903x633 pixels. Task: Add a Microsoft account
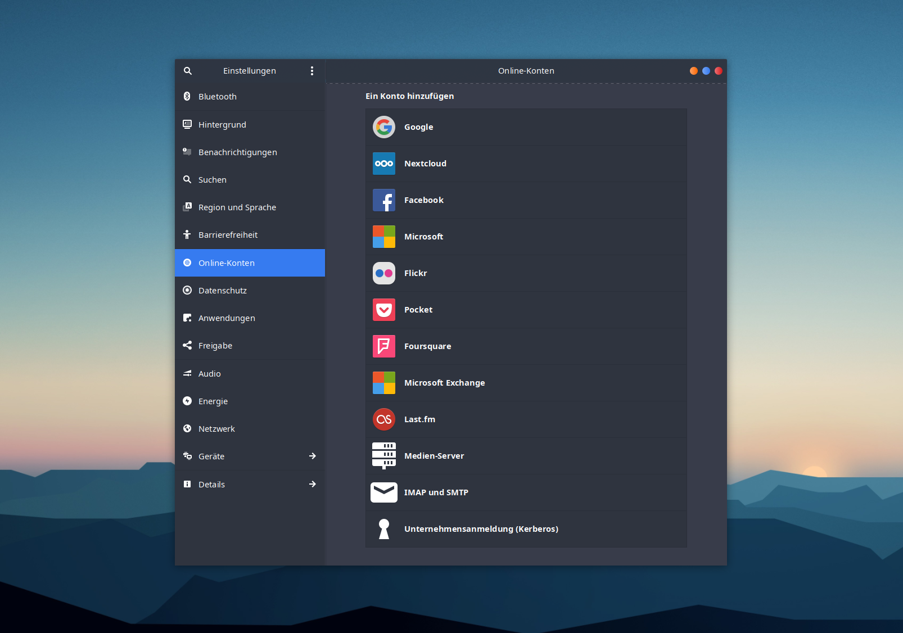[x=526, y=237]
